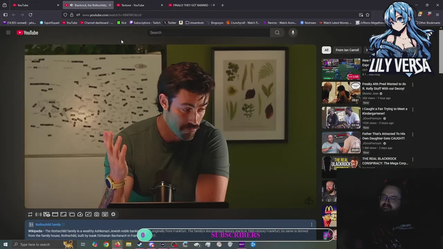Click the eye-with-list icon under the video

click(47, 214)
